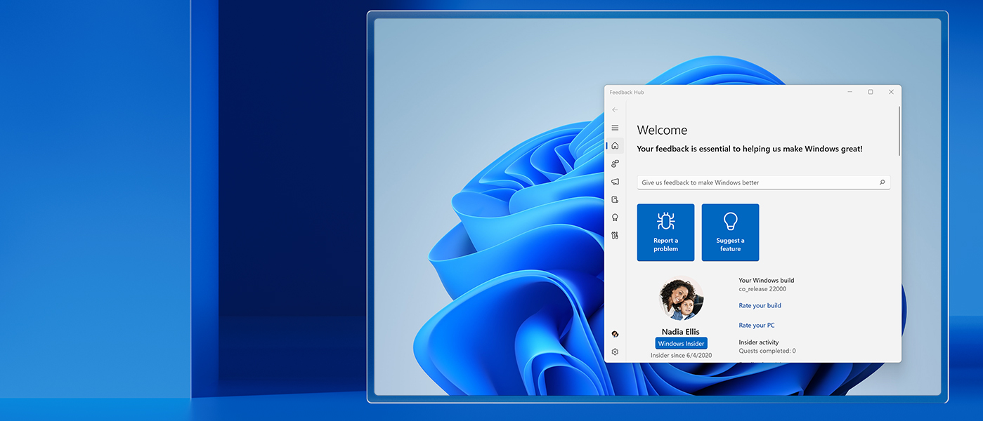983x421 pixels.
Task: Open your profile from the sidebar avatar
Action: [615, 334]
